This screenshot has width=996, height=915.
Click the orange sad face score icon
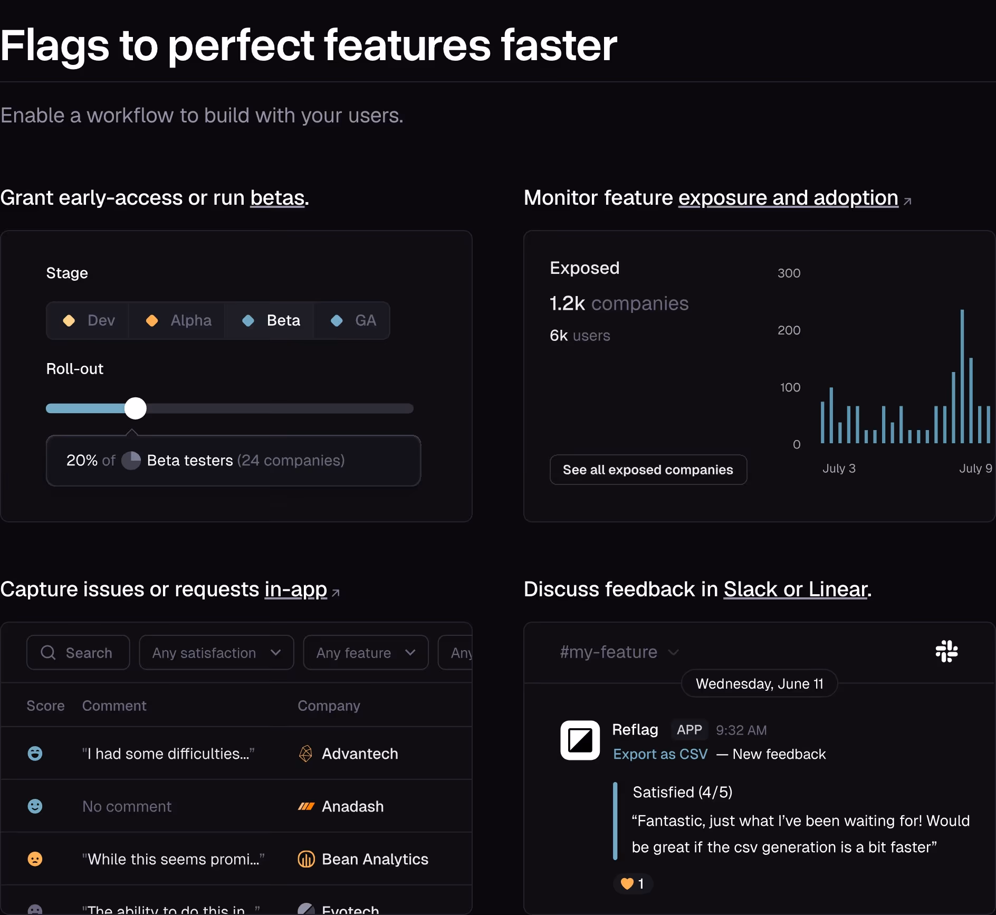(x=35, y=859)
